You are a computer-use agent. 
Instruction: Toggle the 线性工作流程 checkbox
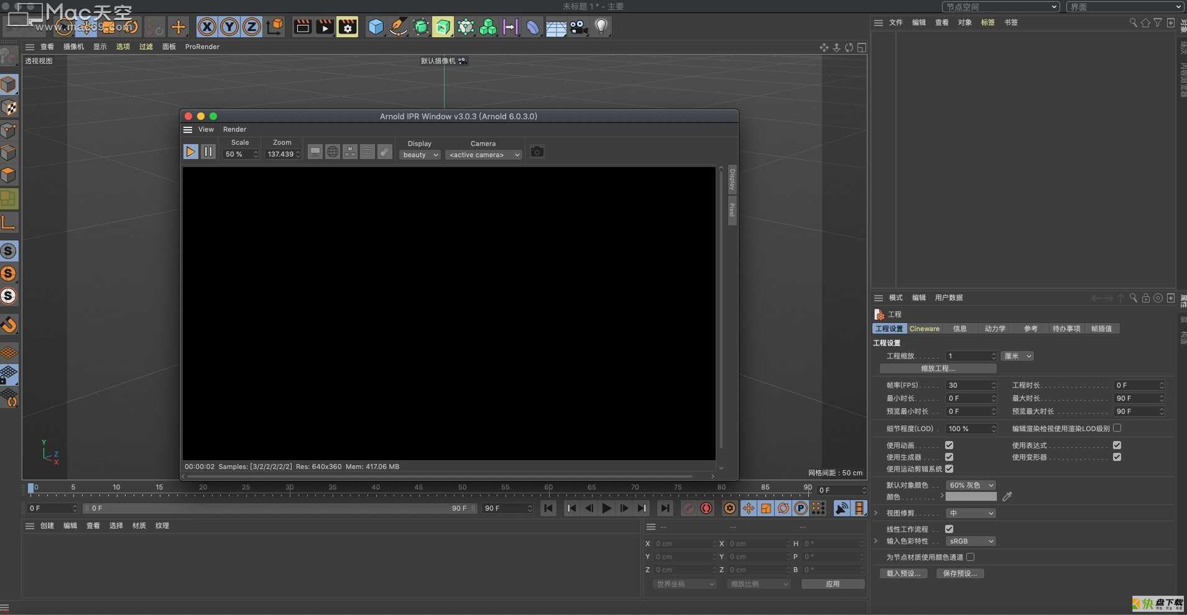click(x=949, y=529)
